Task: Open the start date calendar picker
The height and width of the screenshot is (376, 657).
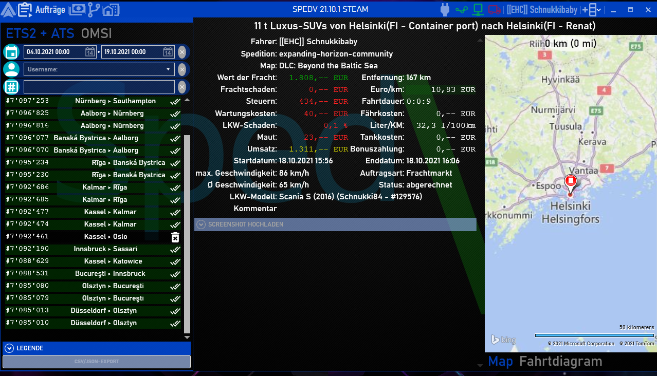Action: tap(90, 52)
